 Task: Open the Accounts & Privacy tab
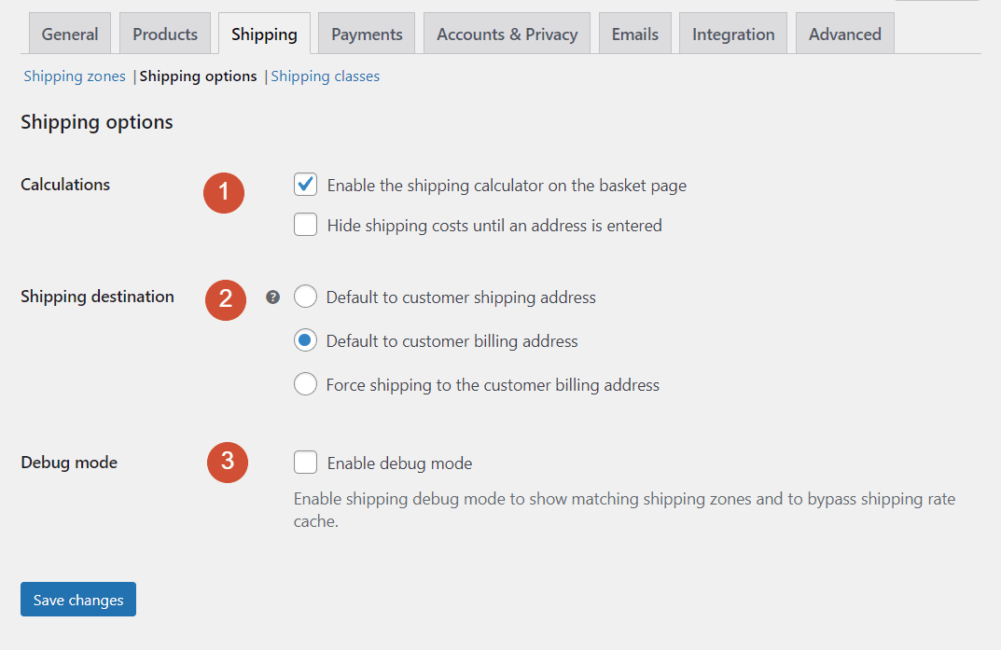click(507, 33)
